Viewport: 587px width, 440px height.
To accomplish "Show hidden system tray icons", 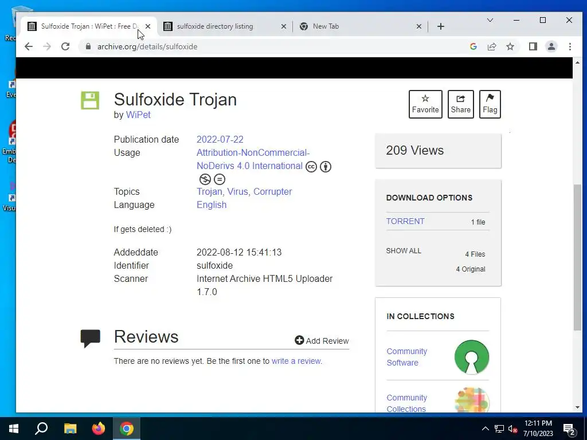I will (x=485, y=429).
